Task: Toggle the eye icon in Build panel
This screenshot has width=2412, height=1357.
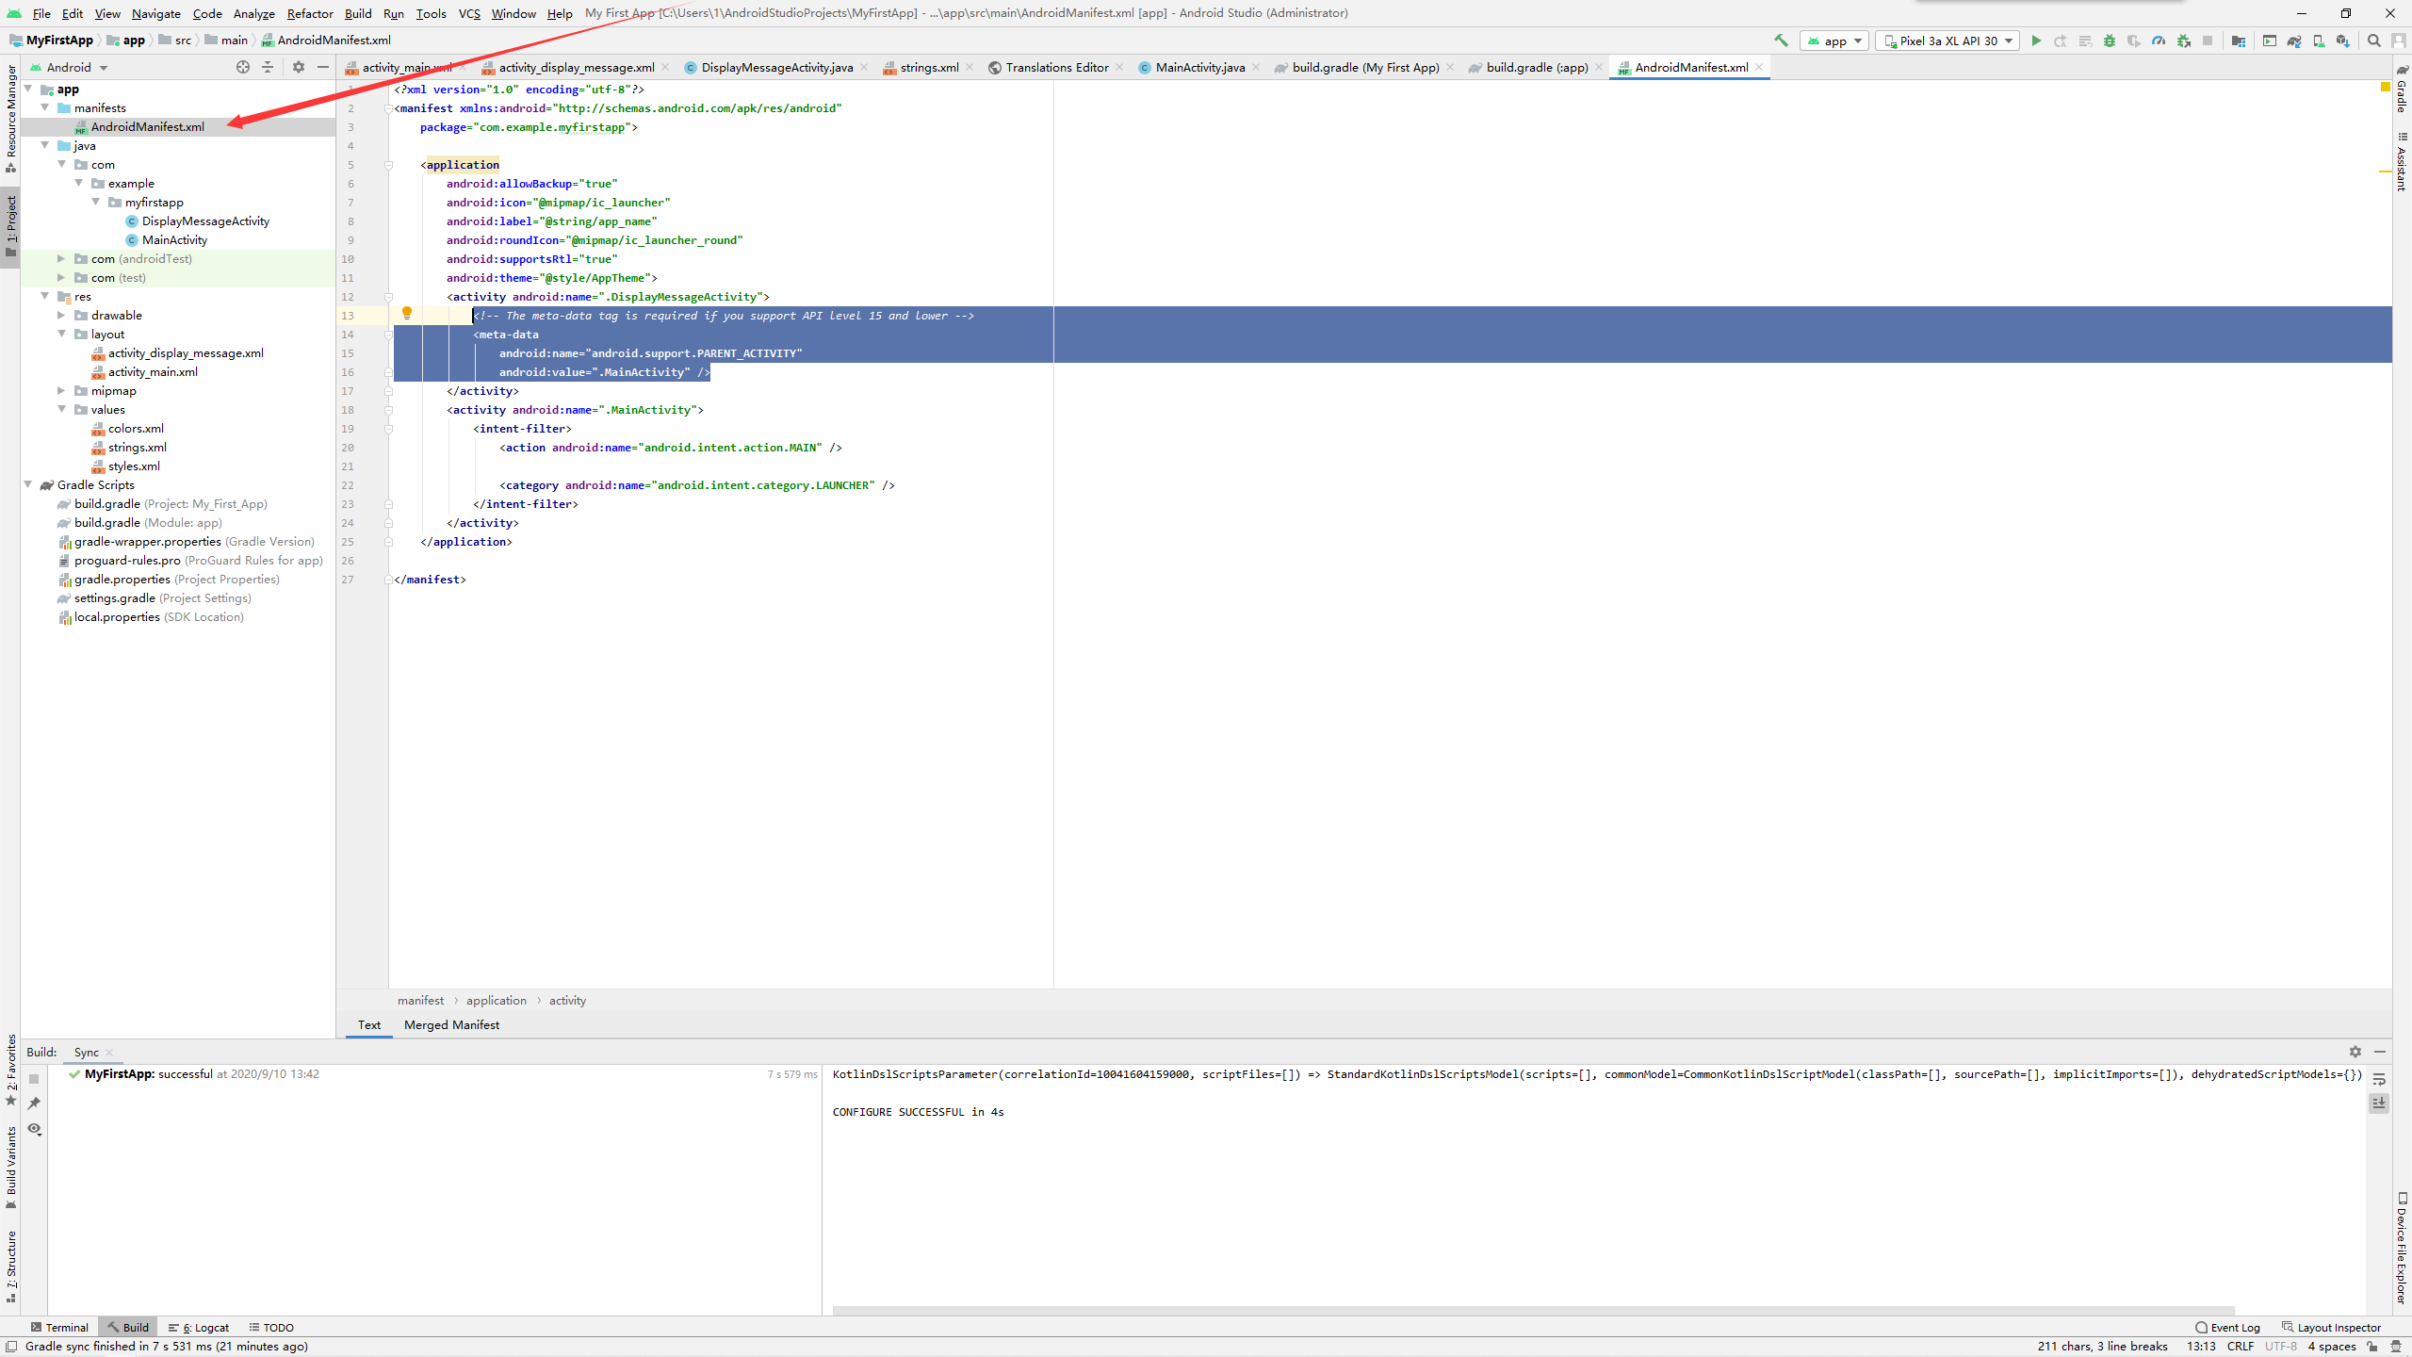Action: tap(35, 1129)
